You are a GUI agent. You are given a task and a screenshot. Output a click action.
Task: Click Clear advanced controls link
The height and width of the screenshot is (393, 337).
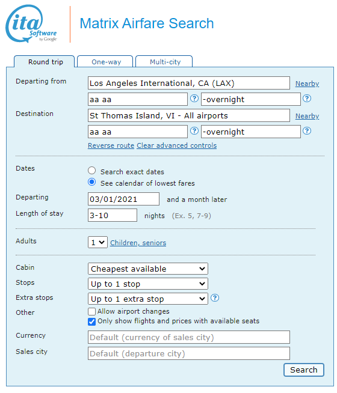click(x=177, y=145)
